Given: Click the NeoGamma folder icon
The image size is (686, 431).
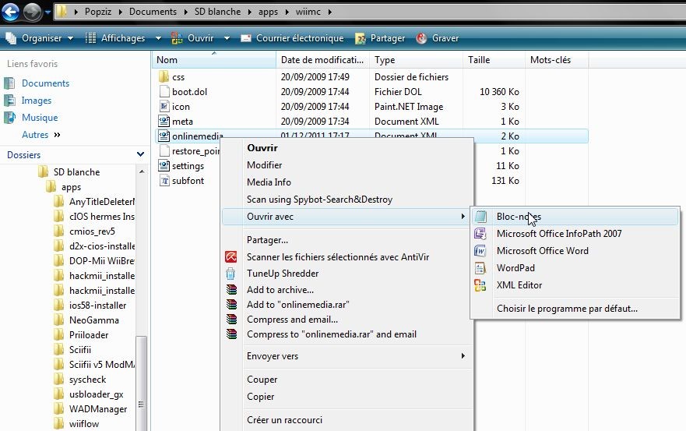Looking at the screenshot, I should (x=58, y=320).
